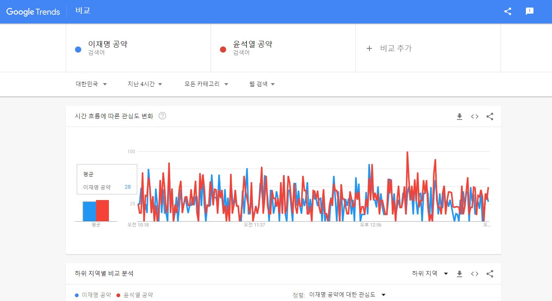The height and width of the screenshot is (301, 552).
Task: Click the red average bar for 윤석열 공약
Action: (x=102, y=211)
